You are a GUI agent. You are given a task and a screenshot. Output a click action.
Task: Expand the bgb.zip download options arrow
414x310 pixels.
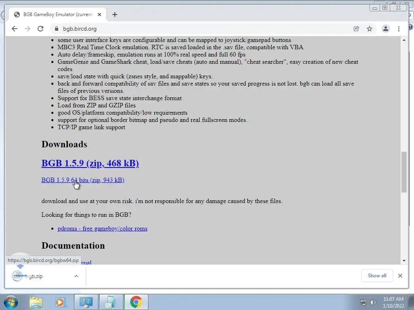(x=76, y=276)
